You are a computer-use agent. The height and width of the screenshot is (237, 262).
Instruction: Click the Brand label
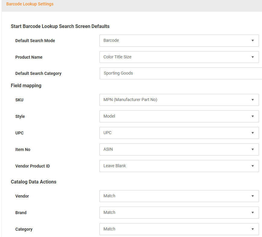21,213
